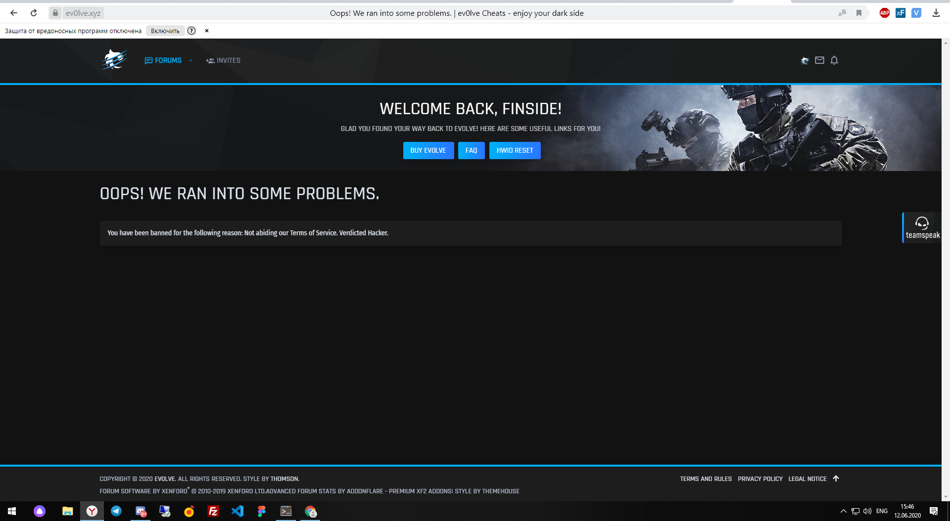The width and height of the screenshot is (950, 521).
Task: Open Visual Studio Code from the taskbar
Action: pyautogui.click(x=237, y=511)
